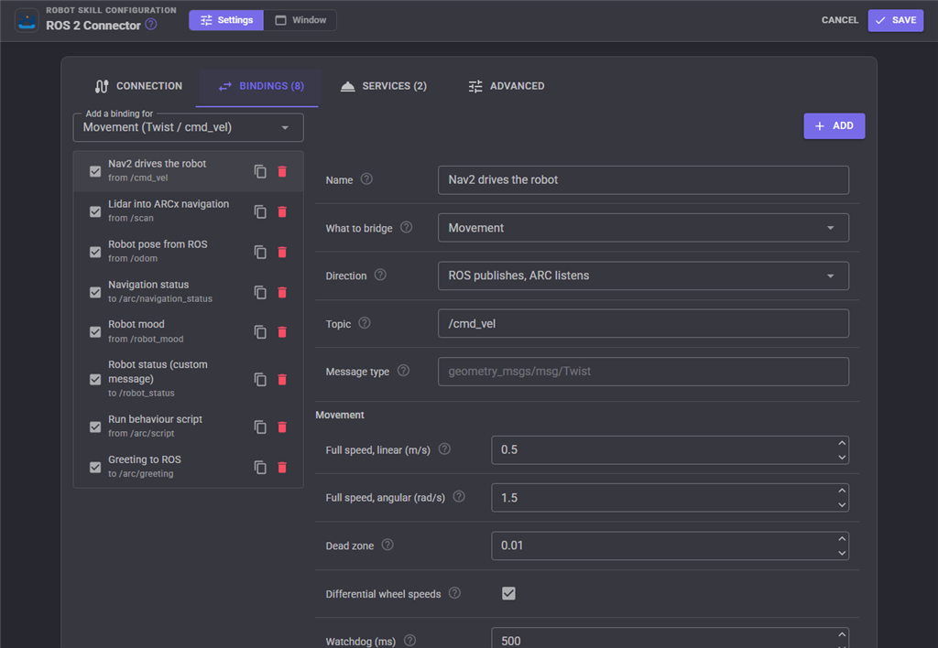This screenshot has width=938, height=648.
Task: Disable the Nav2 drives the robot binding
Action: pos(95,171)
